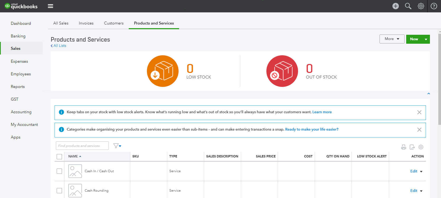Screen dimensions: 441x198
Task: Edit the Cash In / Cash Out item
Action: tap(414, 171)
